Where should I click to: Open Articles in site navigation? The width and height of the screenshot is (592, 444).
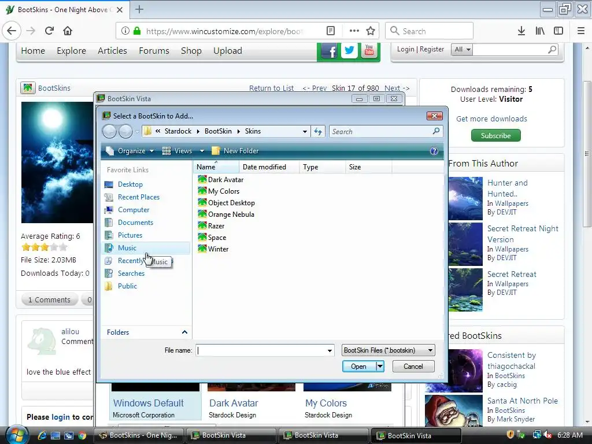(112, 51)
